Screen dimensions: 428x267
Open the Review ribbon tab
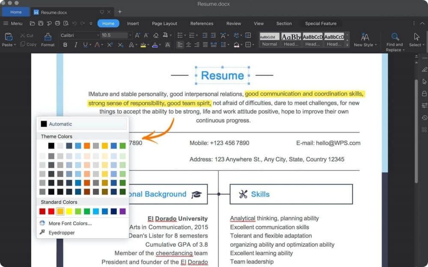(234, 23)
